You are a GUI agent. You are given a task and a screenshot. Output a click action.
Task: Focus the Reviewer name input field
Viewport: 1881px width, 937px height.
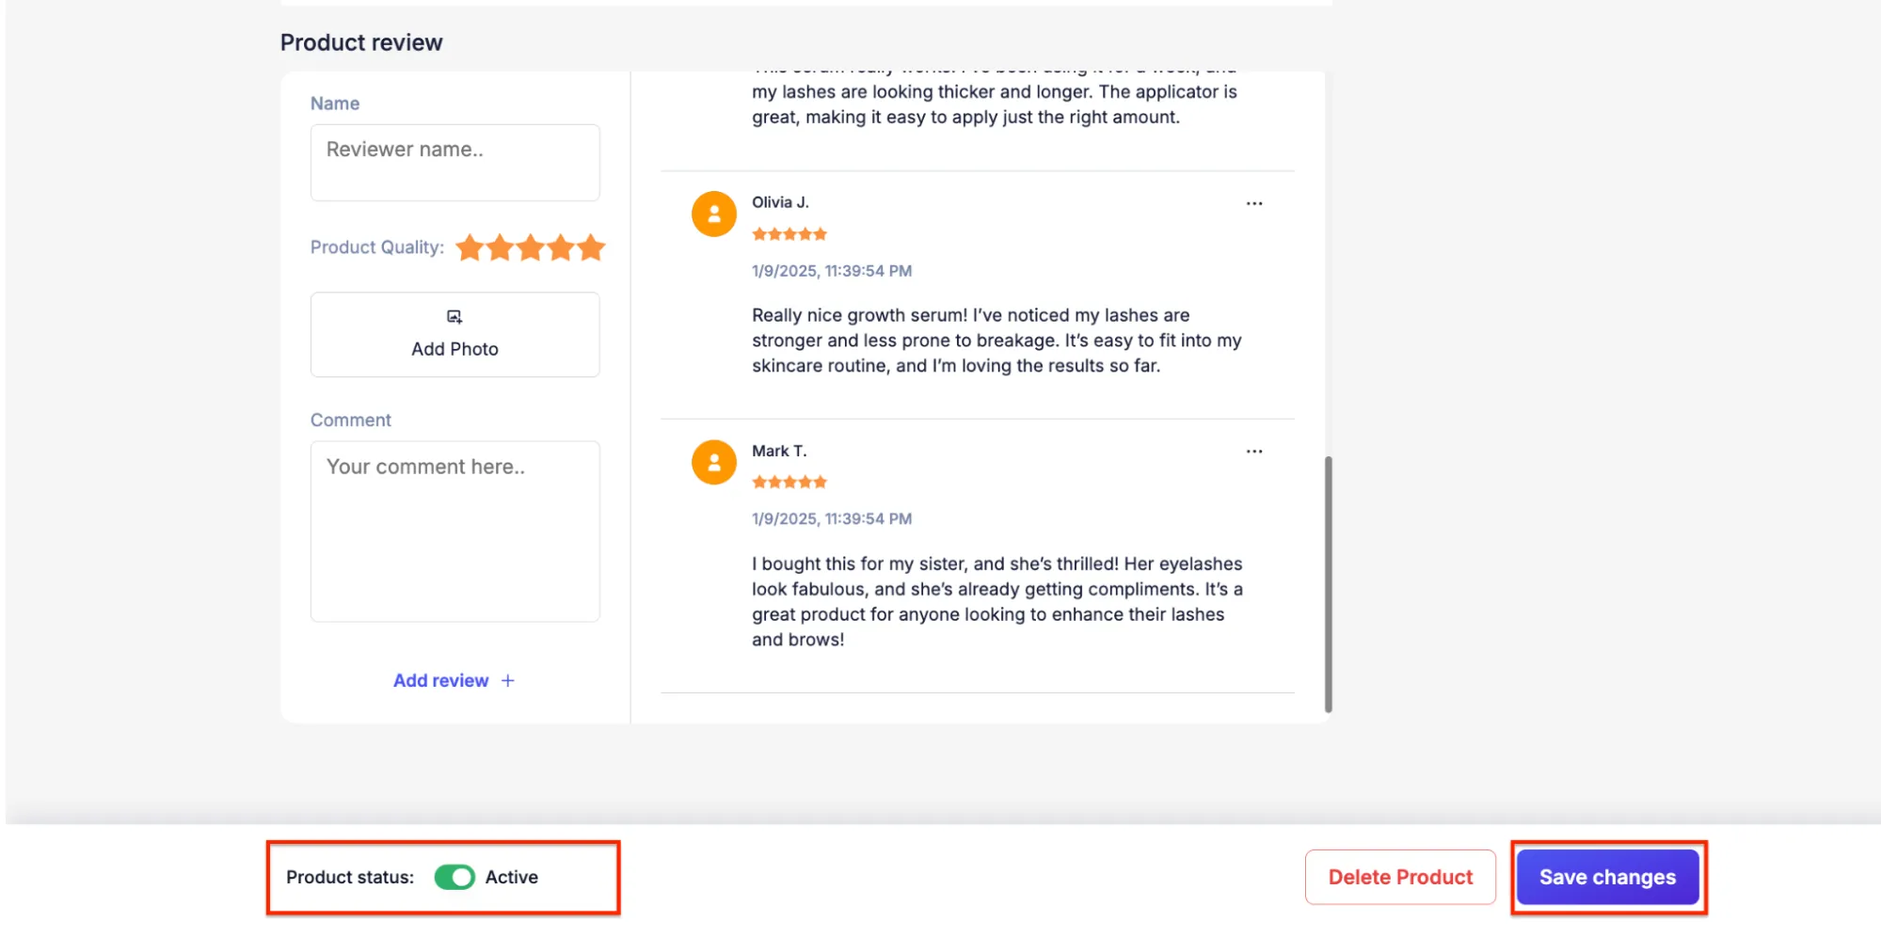[x=454, y=162]
